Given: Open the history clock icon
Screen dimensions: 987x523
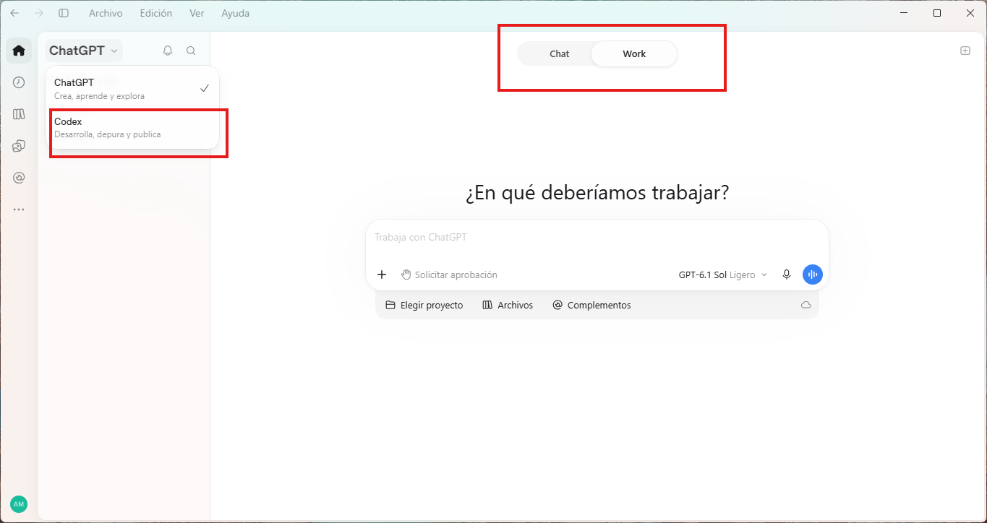Looking at the screenshot, I should 19,82.
